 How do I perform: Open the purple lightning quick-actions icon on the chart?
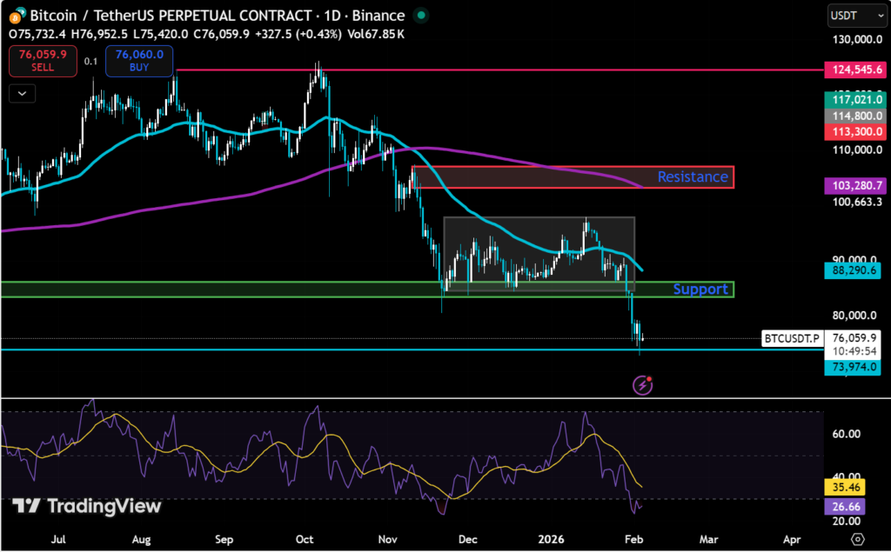[641, 384]
